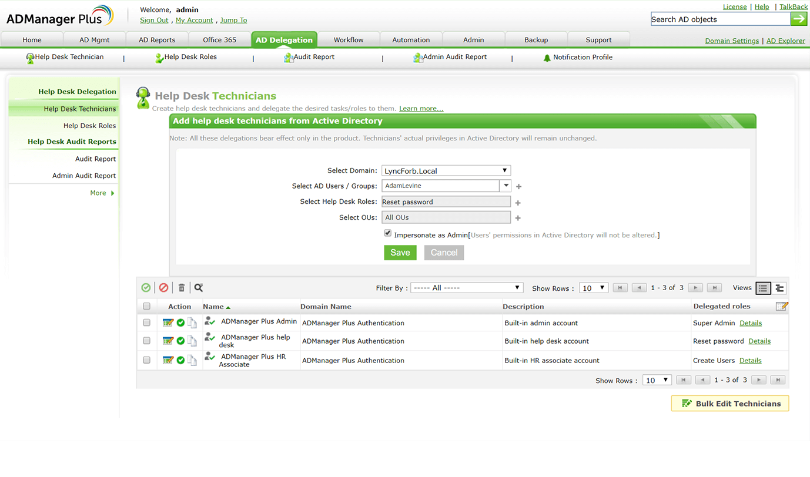Toggle the Impersonate as Admin checkbox
Viewport: 810px width, 477px height.
[388, 233]
